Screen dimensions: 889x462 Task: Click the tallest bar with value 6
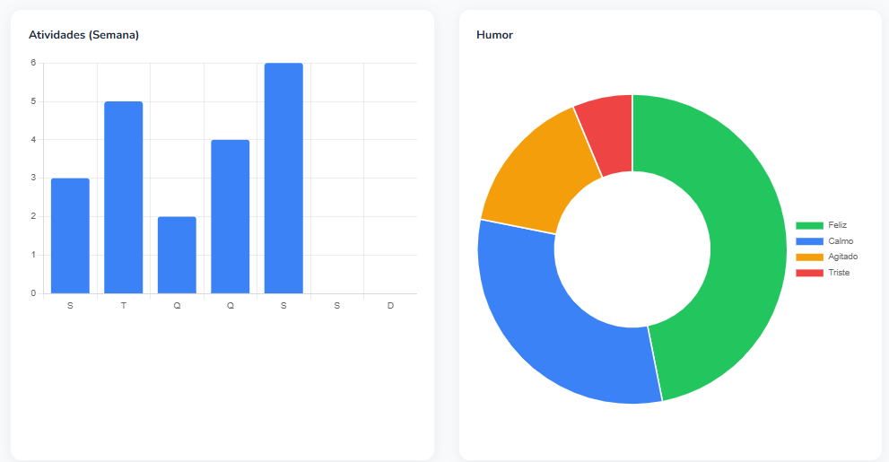(283, 178)
